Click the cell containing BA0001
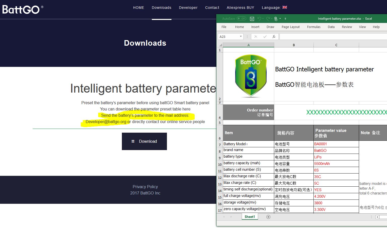Image resolution: width=387 pixels, height=228 pixels. [x=336, y=144]
